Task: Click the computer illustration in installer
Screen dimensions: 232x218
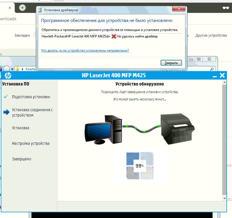Action: (103, 130)
